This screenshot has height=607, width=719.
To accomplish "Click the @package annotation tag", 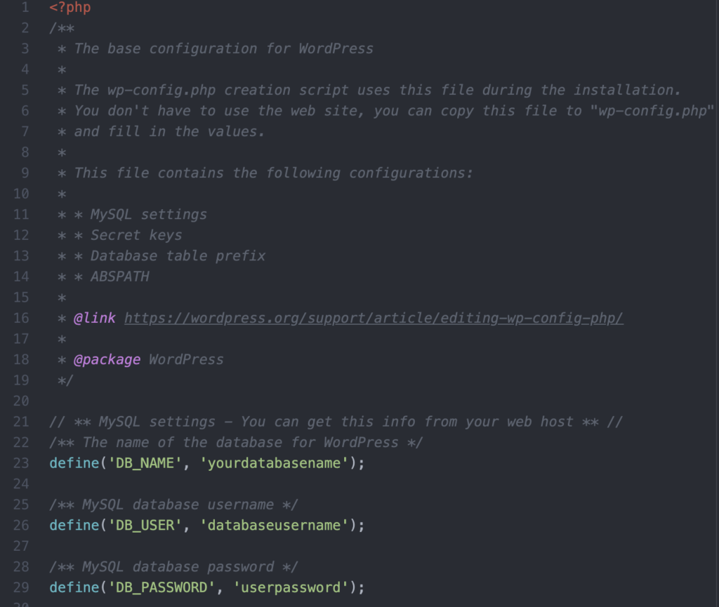I will coord(107,359).
